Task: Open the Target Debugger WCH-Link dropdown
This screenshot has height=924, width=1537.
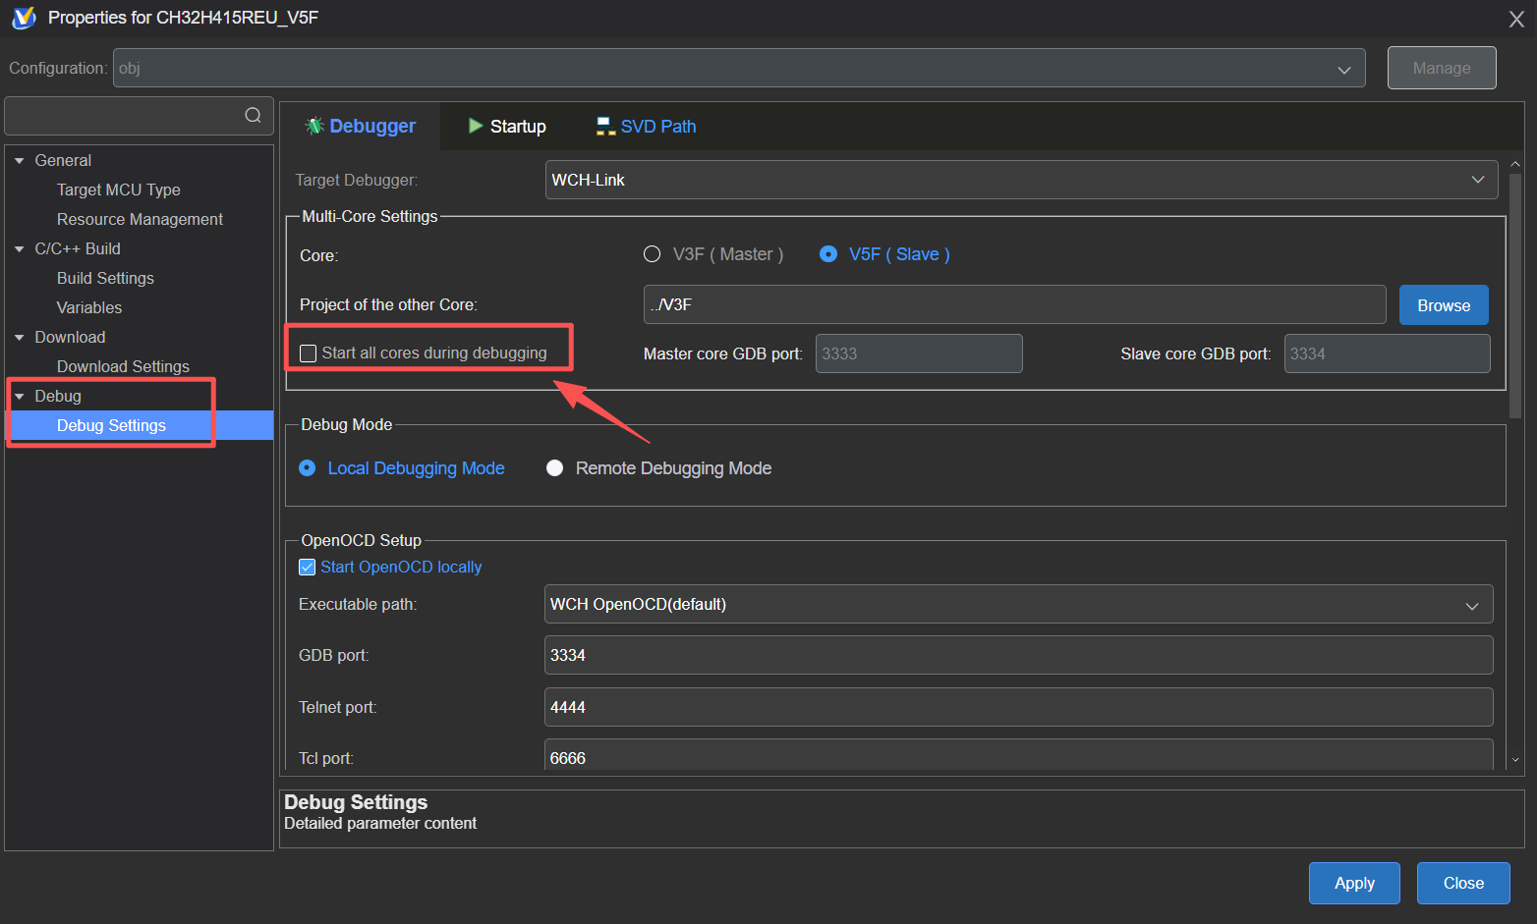Action: 1022,180
